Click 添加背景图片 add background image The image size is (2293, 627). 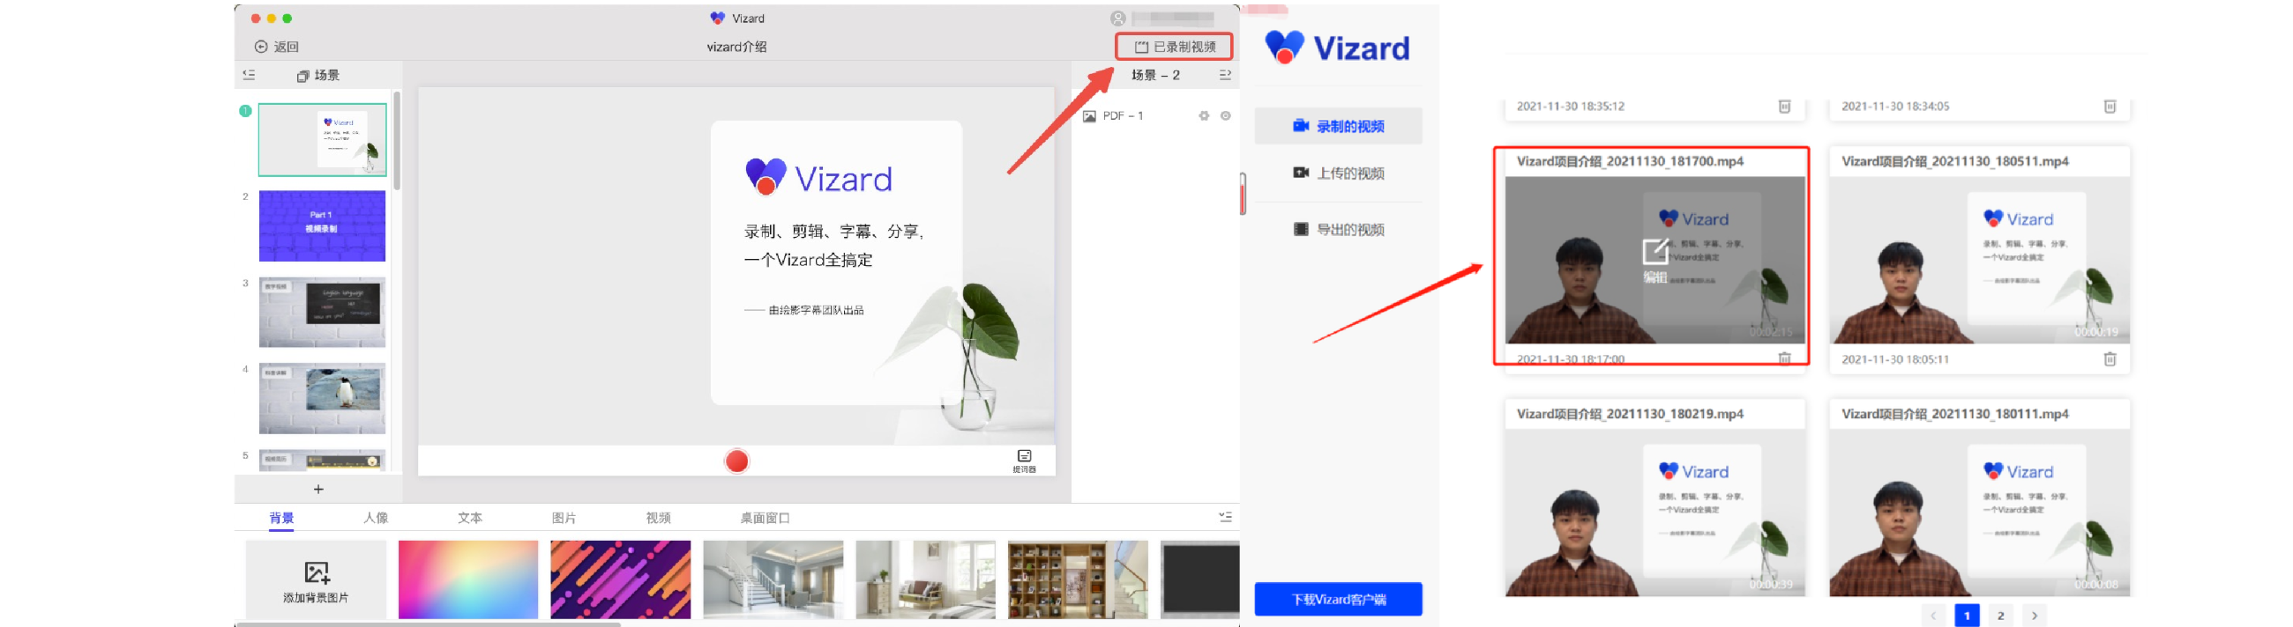pos(316,579)
